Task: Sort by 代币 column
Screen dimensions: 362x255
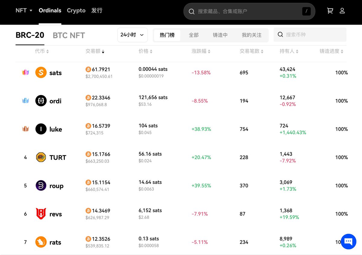Action: point(42,51)
